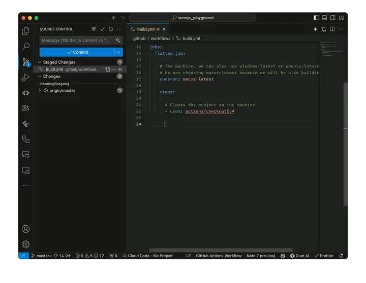Open the chat icon in activity bar
The width and height of the screenshot is (366, 283).
click(26, 154)
